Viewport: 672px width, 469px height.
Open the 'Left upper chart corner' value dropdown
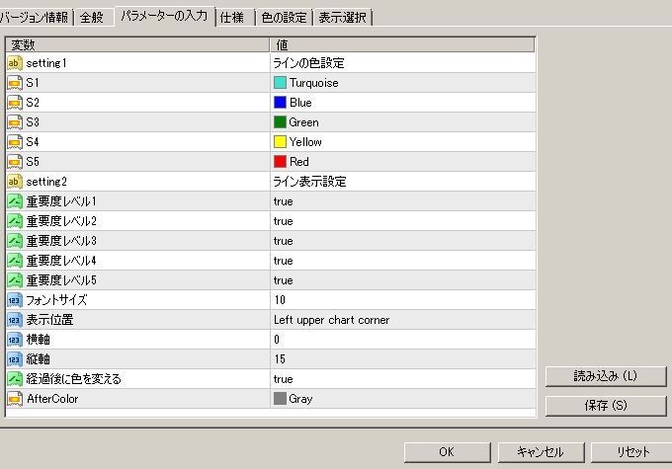(403, 320)
